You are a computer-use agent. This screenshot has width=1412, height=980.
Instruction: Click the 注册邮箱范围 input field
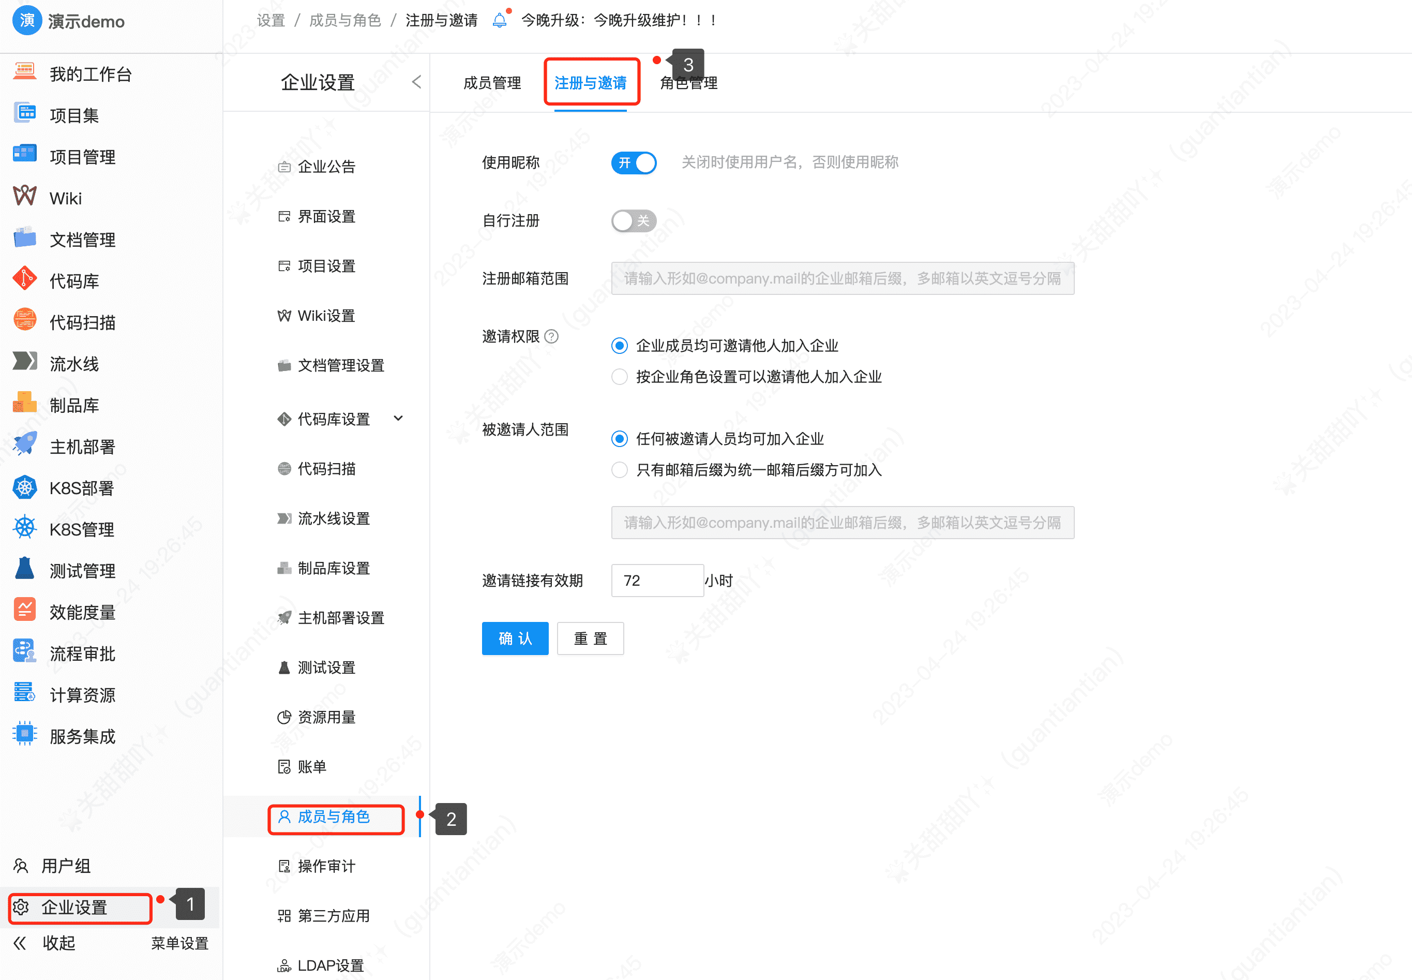coord(842,278)
